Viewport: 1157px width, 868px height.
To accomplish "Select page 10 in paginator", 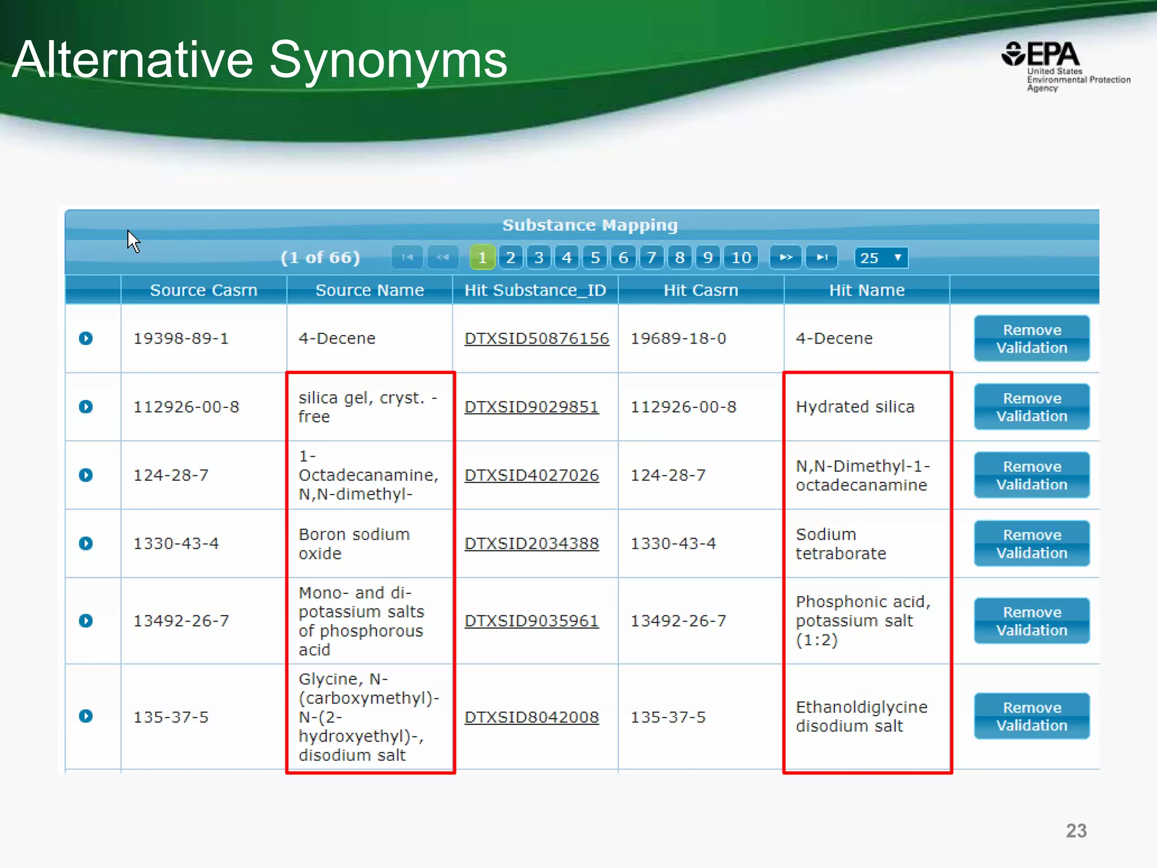I will tap(741, 258).
